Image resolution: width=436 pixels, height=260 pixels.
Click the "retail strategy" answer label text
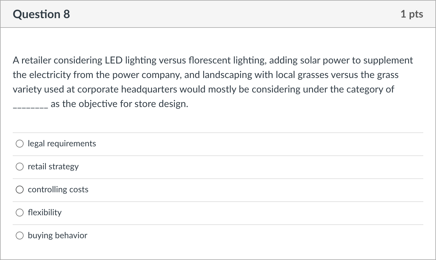click(53, 167)
